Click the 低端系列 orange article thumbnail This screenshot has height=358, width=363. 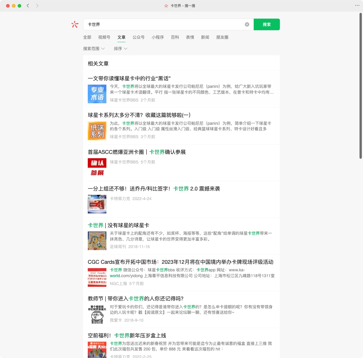(x=97, y=131)
